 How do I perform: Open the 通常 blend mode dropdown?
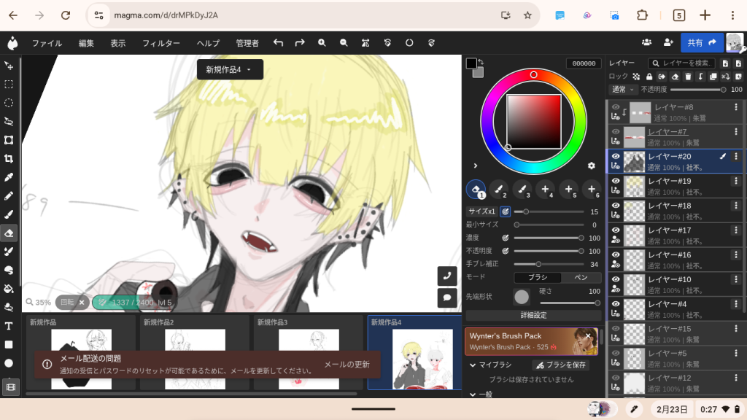[x=623, y=90]
